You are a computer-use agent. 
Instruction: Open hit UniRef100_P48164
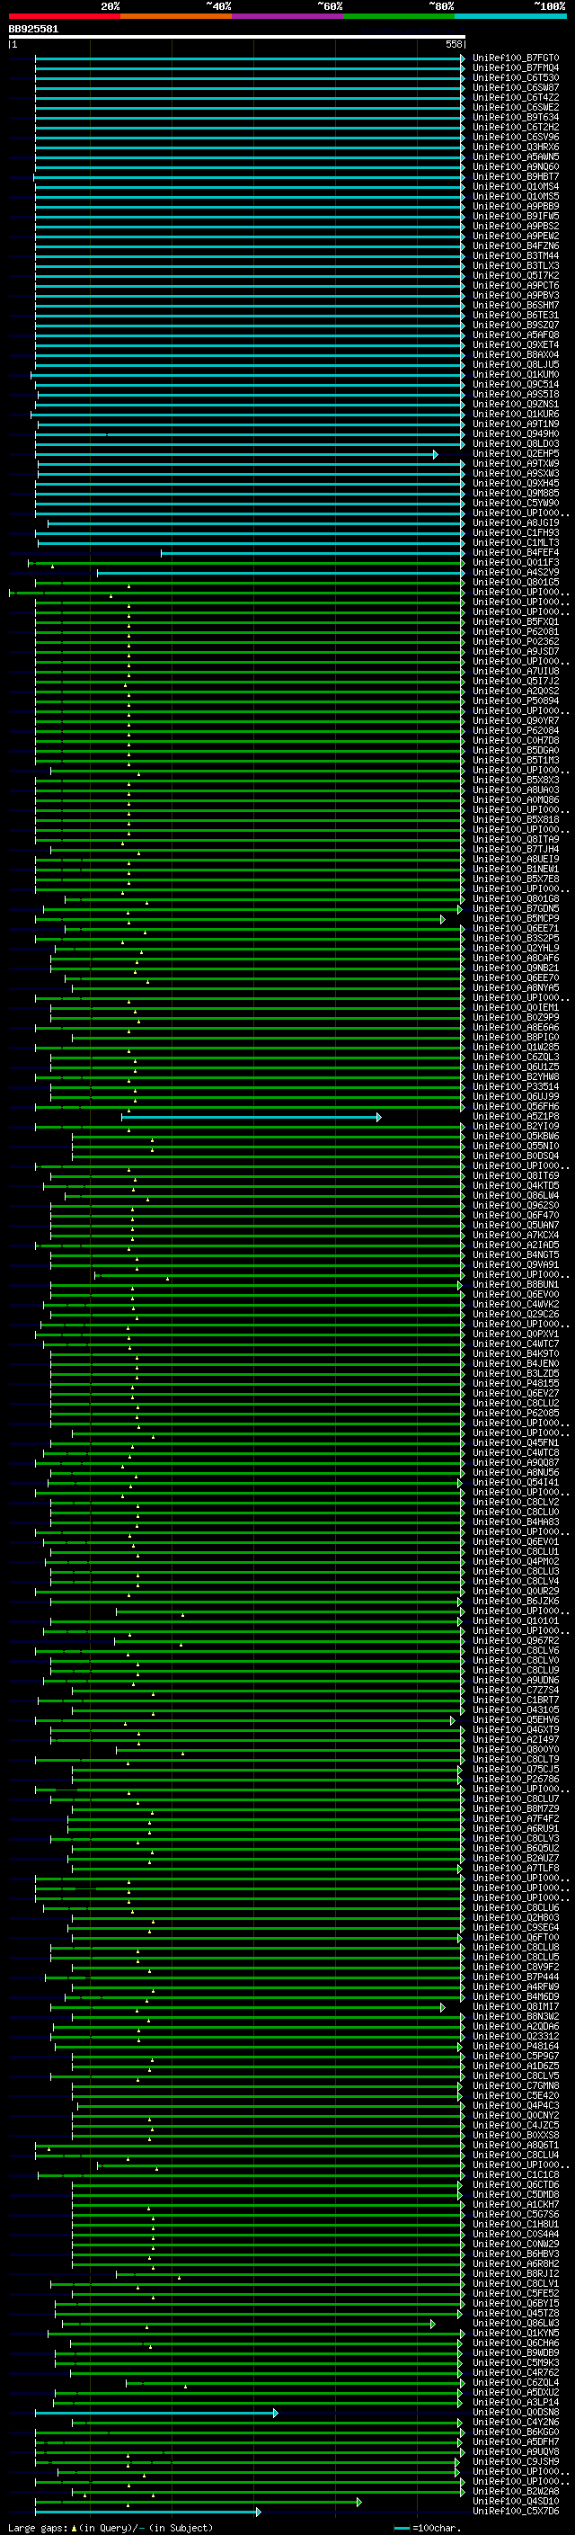click(x=515, y=2046)
